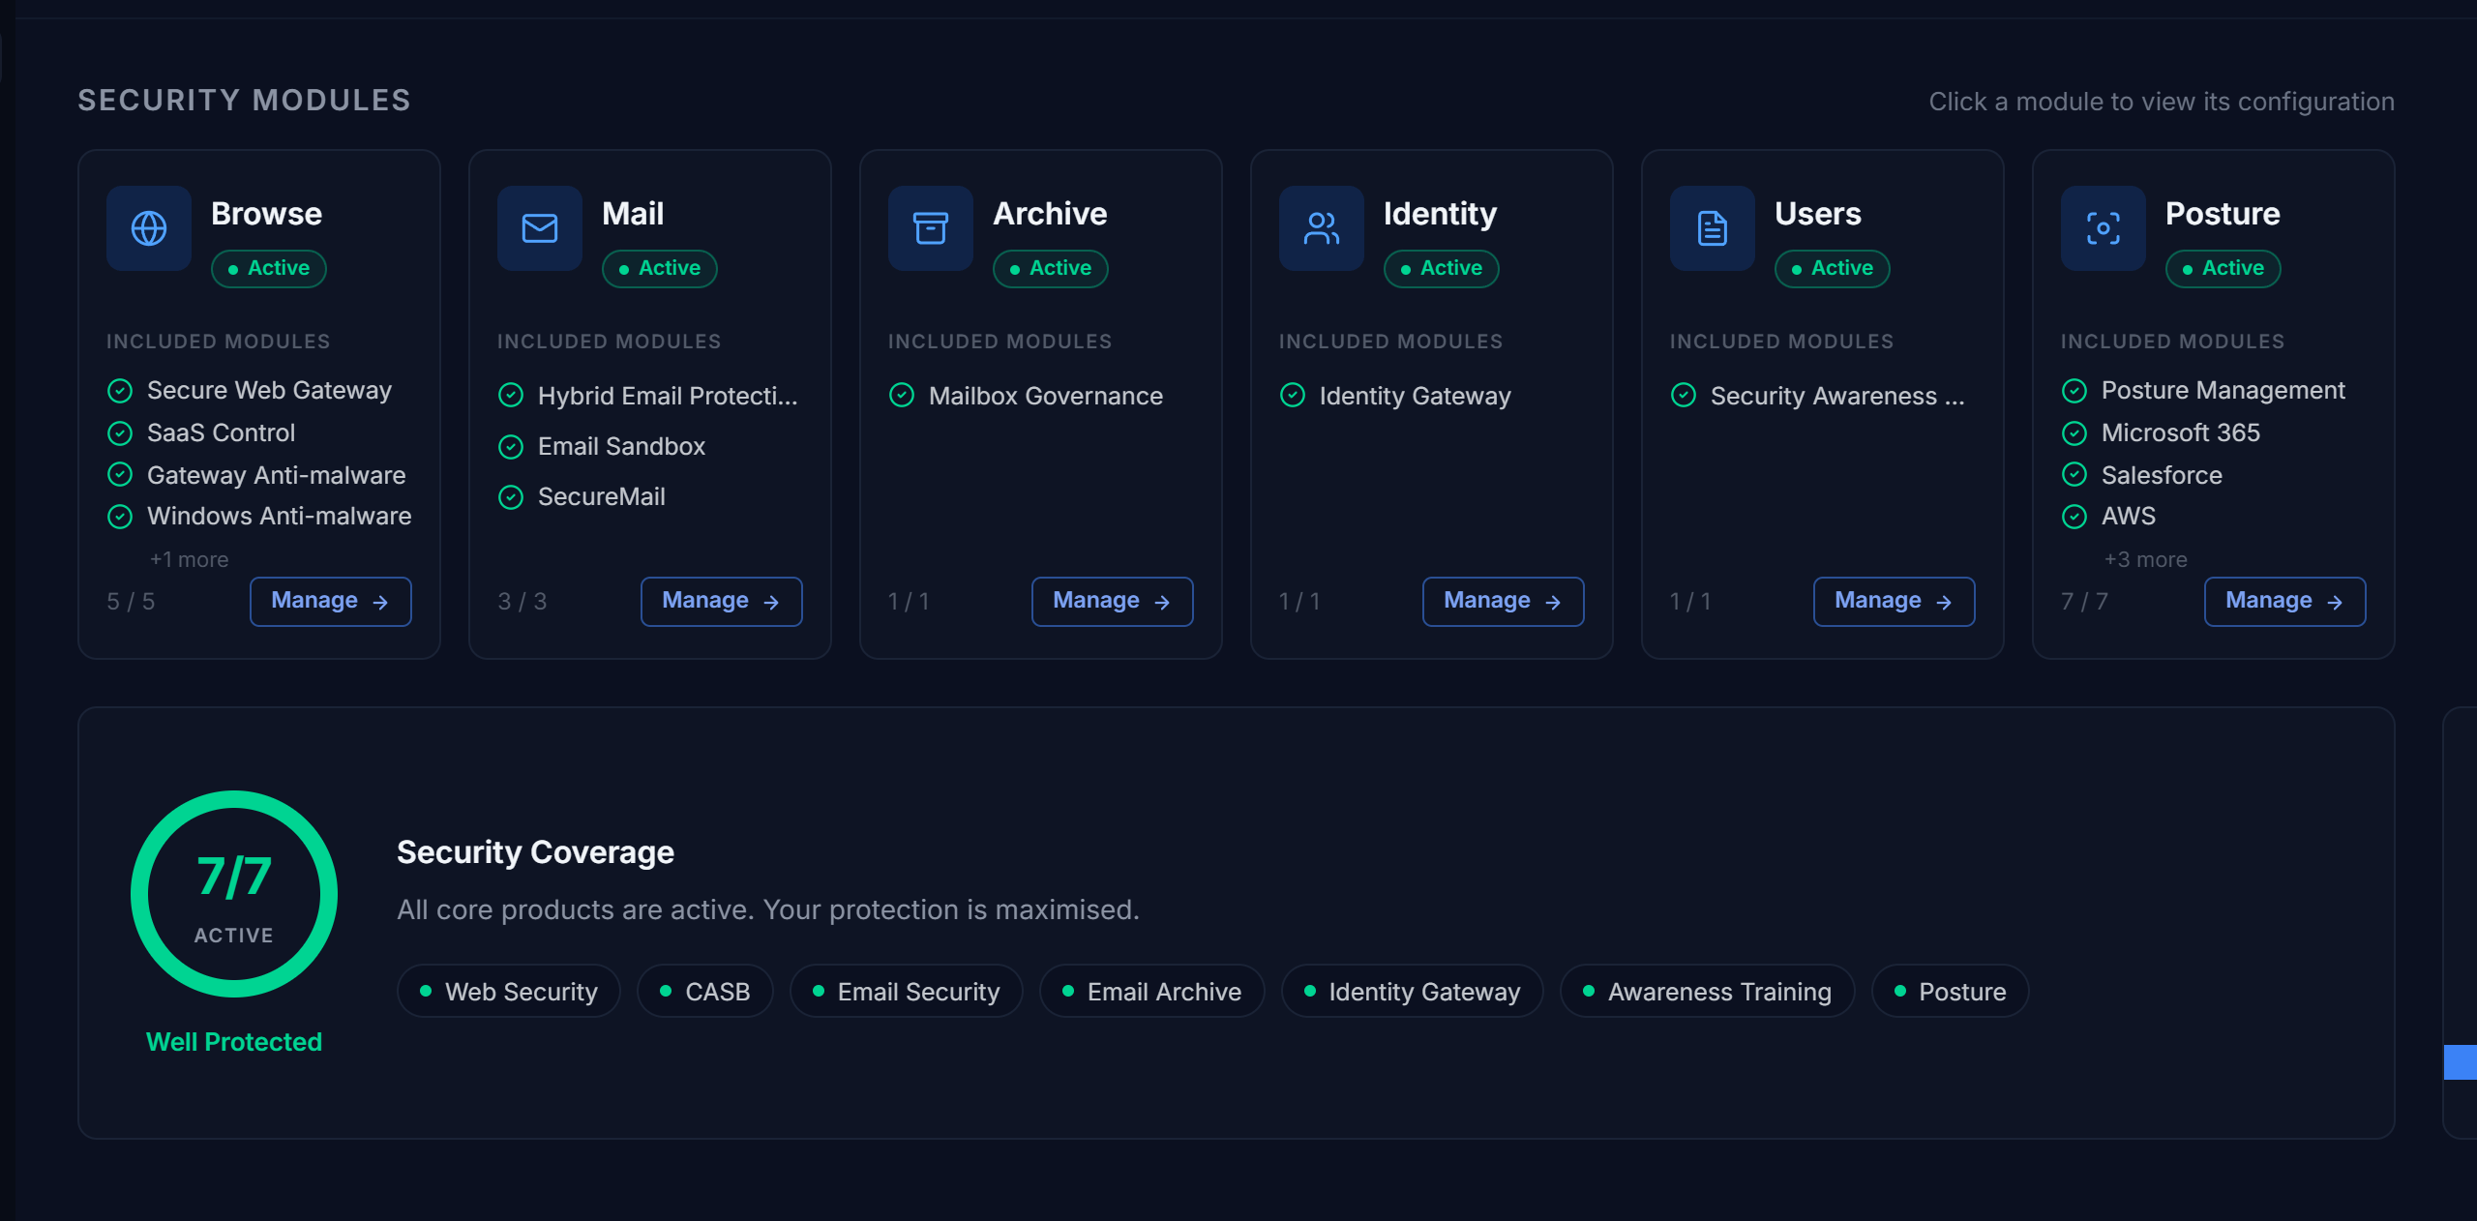2477x1221 pixels.
Task: Click 'Well Protected' status label
Action: pos(234,1042)
